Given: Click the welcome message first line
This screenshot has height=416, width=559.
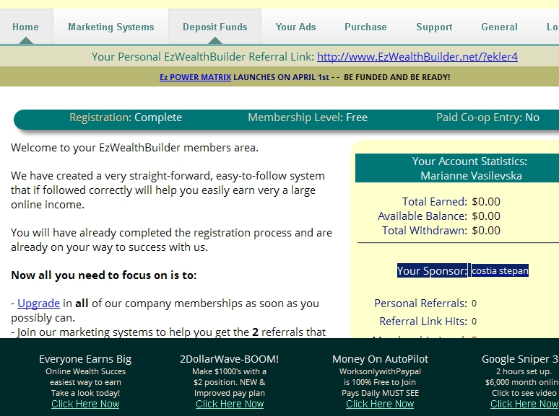Looking at the screenshot, I should 134,147.
